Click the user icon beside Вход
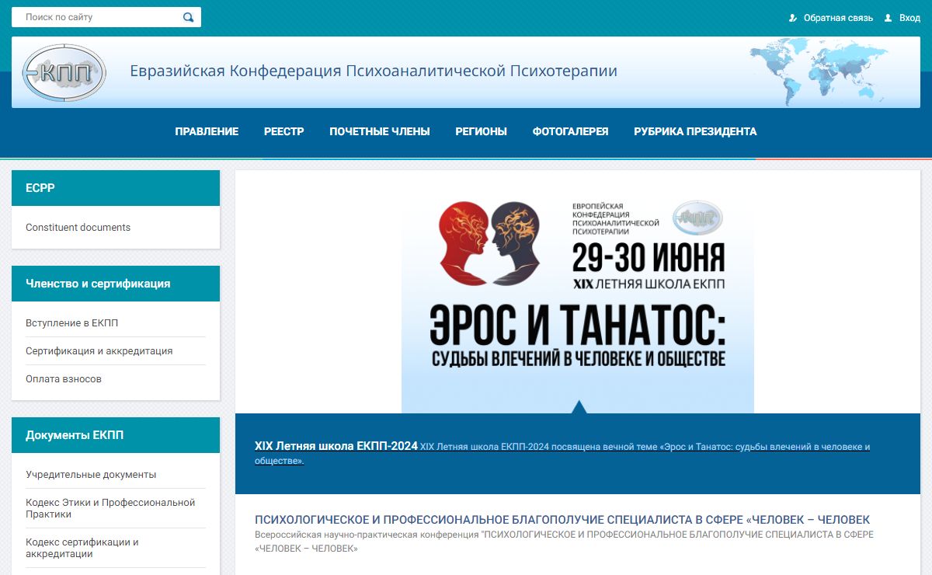 pos(888,18)
